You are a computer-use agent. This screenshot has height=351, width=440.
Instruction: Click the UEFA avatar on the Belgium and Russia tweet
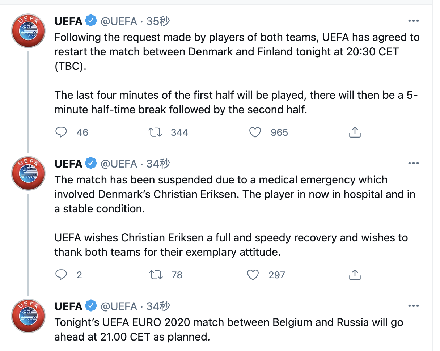tap(29, 316)
